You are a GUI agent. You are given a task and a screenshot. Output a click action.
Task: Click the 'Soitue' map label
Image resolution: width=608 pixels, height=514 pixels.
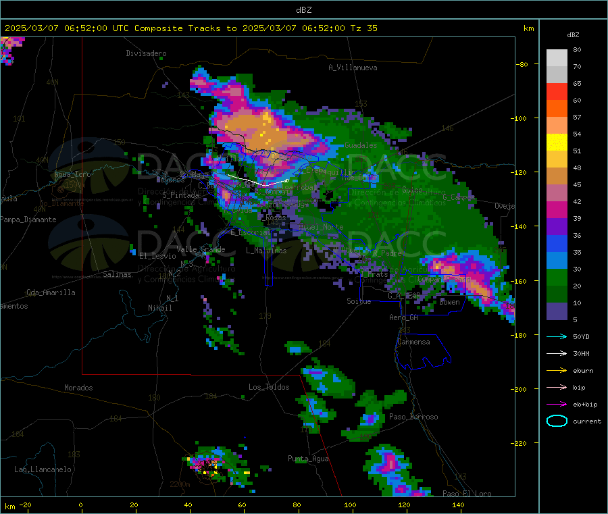pos(359,301)
